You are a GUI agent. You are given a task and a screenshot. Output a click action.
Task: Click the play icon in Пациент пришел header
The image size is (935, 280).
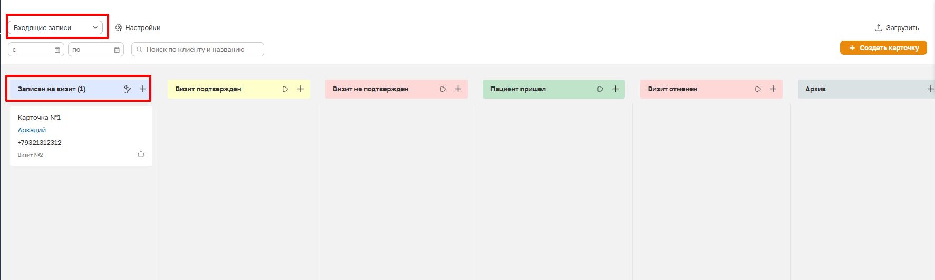(x=600, y=89)
